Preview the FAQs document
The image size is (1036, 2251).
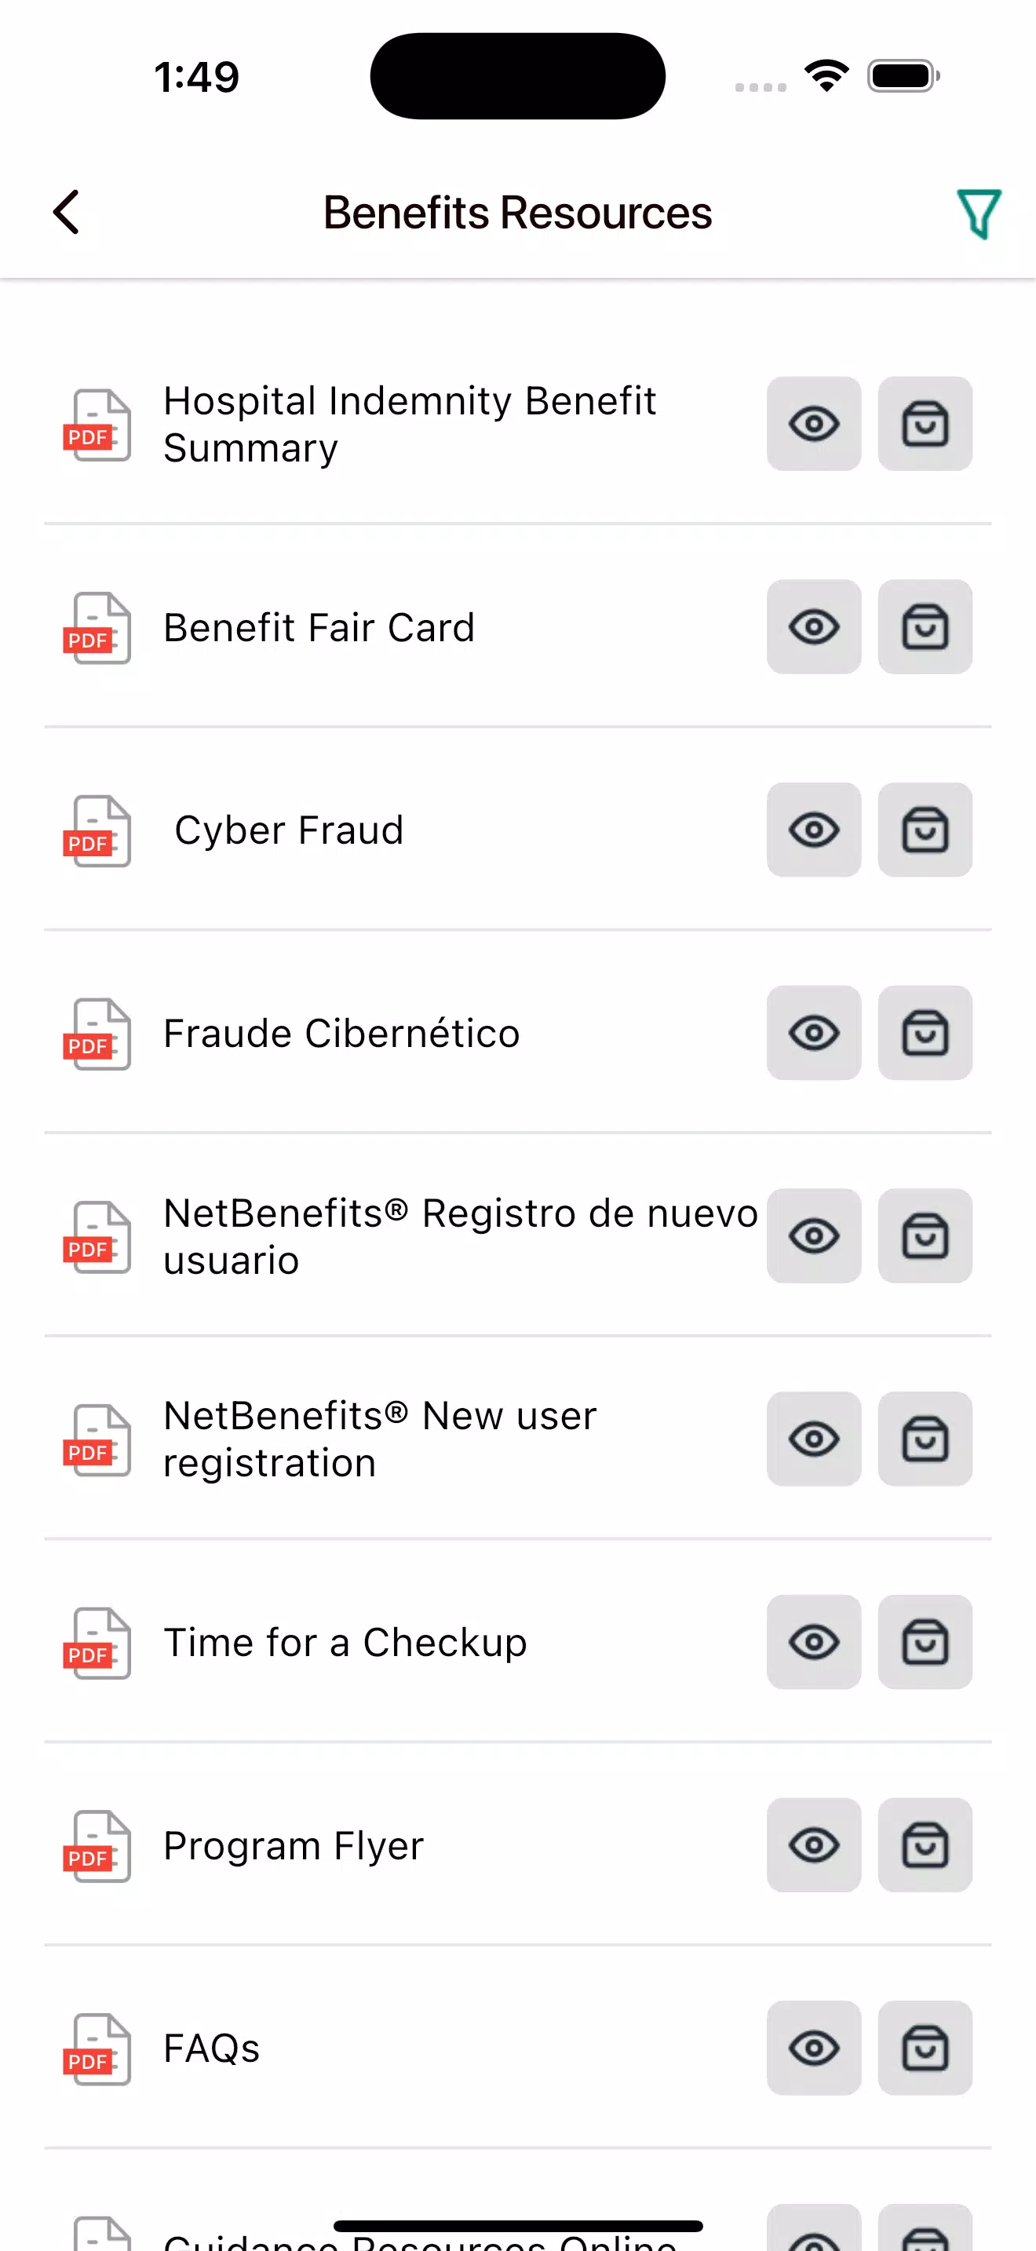click(813, 2048)
